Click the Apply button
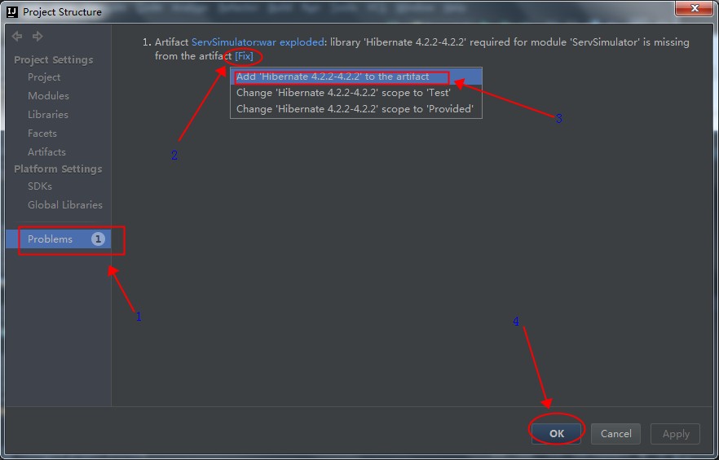Screen dimensions: 719x460 [x=676, y=433]
